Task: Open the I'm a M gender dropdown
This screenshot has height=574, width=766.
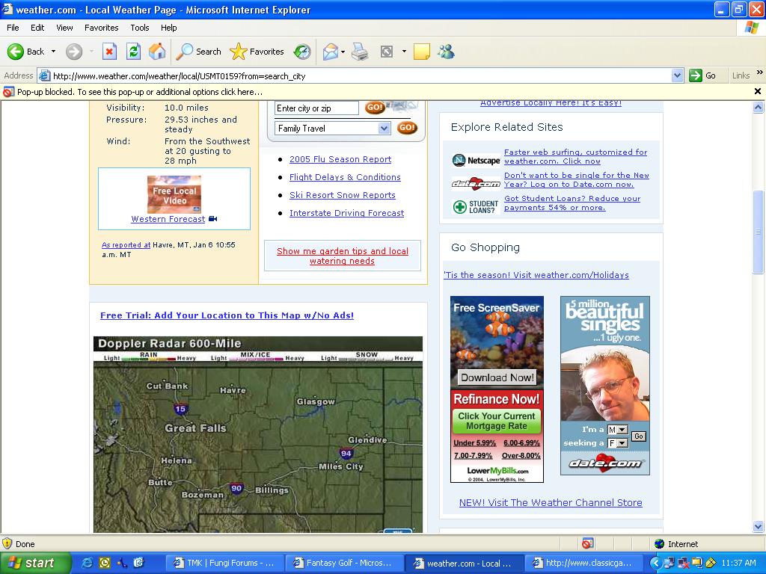Action: point(622,430)
